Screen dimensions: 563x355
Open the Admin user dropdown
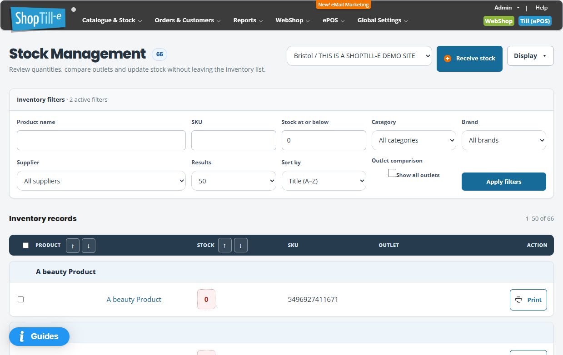507,8
